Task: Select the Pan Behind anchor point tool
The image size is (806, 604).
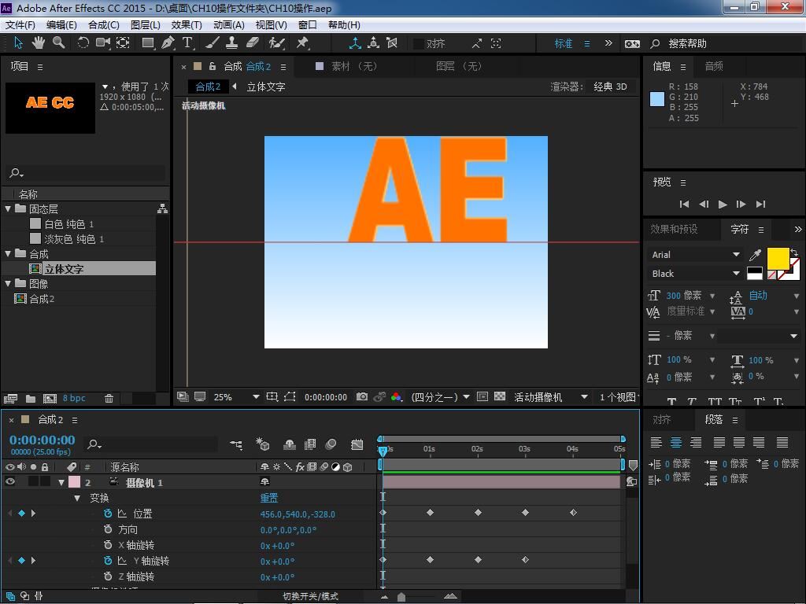Action: point(123,43)
